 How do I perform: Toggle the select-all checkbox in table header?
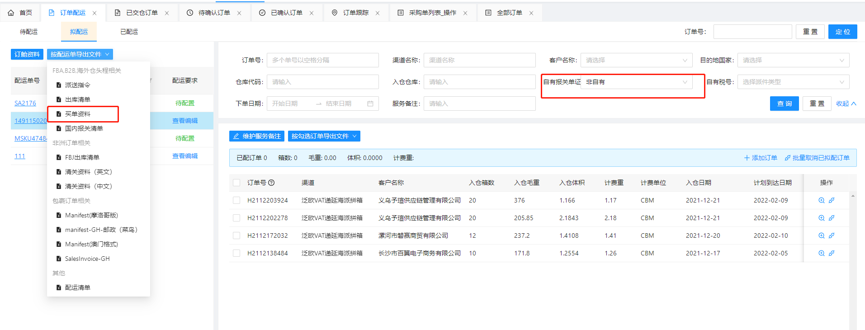point(236,183)
